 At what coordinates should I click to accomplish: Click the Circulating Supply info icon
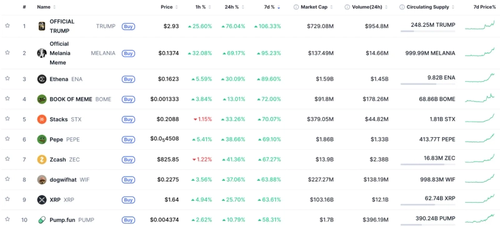(x=402, y=7)
